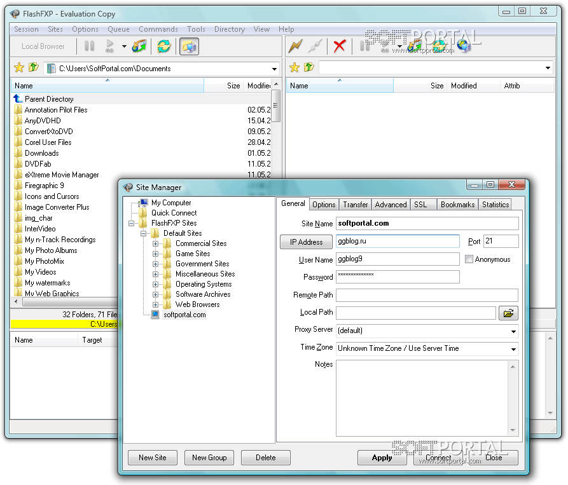This screenshot has height=485, width=568.
Task: Click the left pane Go transfer icon
Action: (109, 46)
